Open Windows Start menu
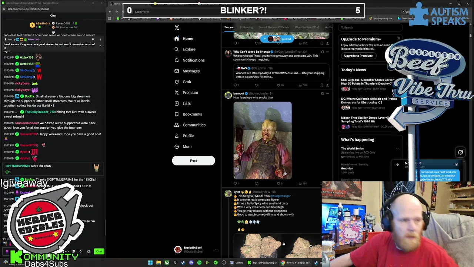This screenshot has width=474, height=267. [x=150, y=263]
